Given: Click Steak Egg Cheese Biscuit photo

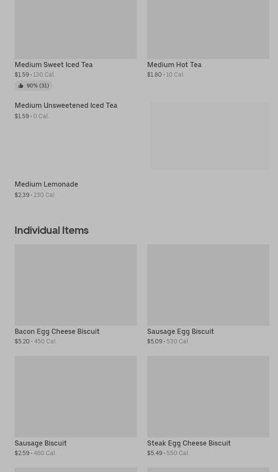Looking at the screenshot, I should click(208, 397).
